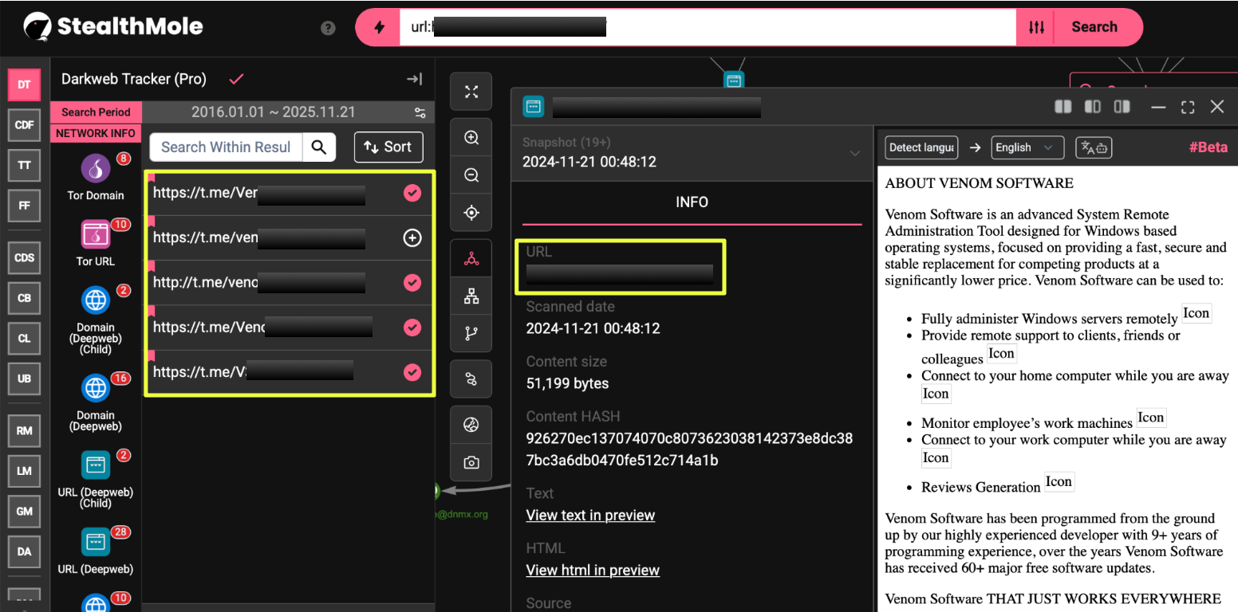
Task: Click the Search Within Result input field
Action: tap(226, 147)
